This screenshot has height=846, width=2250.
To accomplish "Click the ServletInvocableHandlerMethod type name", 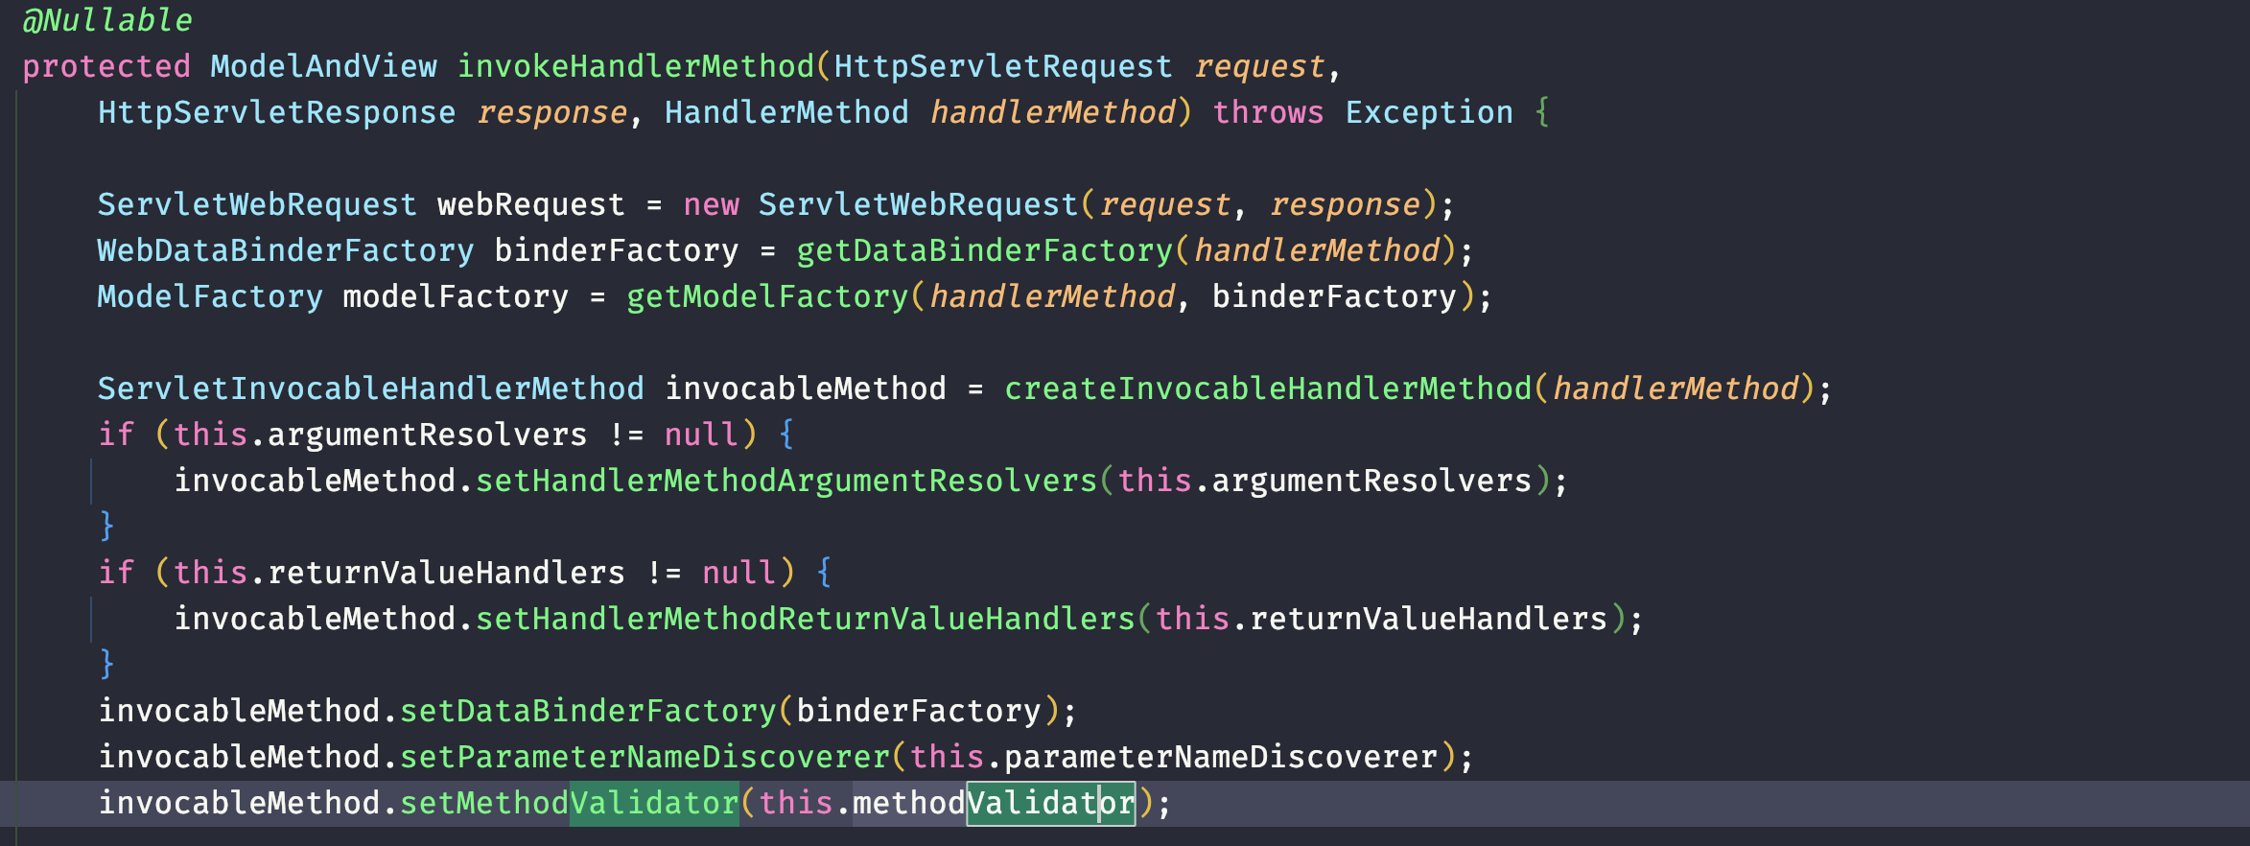I will [x=370, y=388].
